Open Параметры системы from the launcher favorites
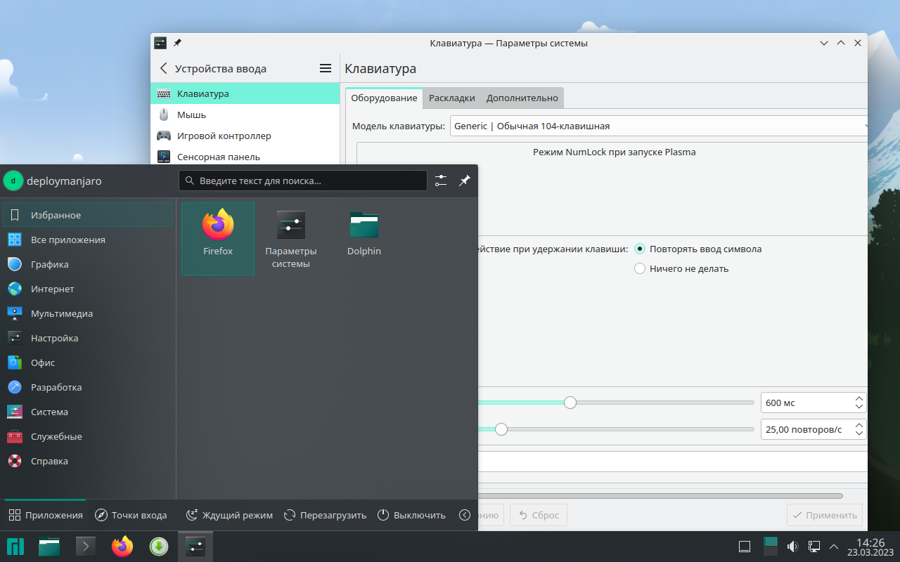The width and height of the screenshot is (900, 562). pyautogui.click(x=291, y=239)
